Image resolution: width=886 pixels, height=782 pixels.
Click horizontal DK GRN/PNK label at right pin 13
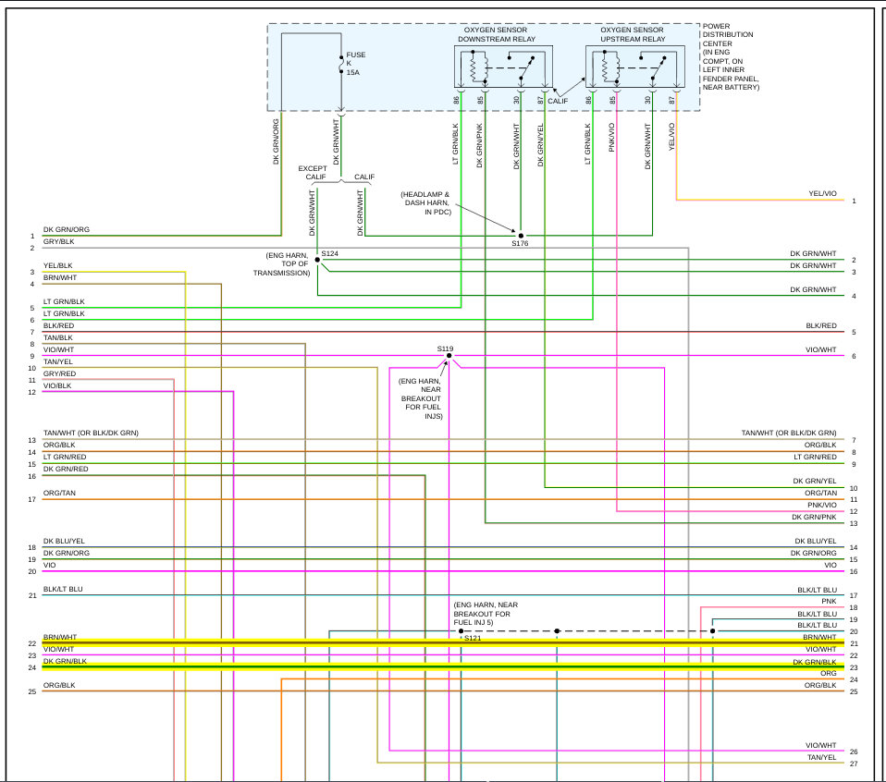tap(814, 518)
